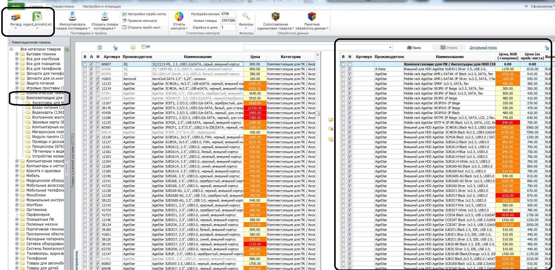The height and width of the screenshot is (270, 555).
Task: Toggle the Н checkbox for article 12133
Action: point(97,84)
